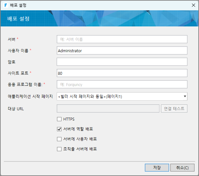Screen dimensions: 199x176
Task: Click the 서버 field label
Action: 12,39
